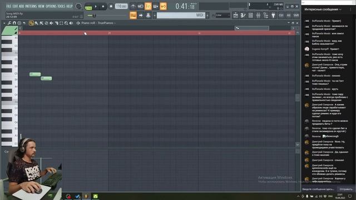The image size is (356, 200).
Task: Open the ADD menu
Action: [21, 6]
